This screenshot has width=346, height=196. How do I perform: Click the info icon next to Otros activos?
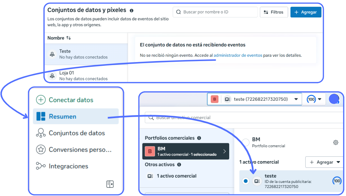point(179,165)
